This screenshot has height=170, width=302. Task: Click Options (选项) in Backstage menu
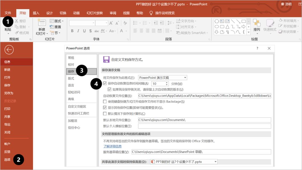pos(7,160)
